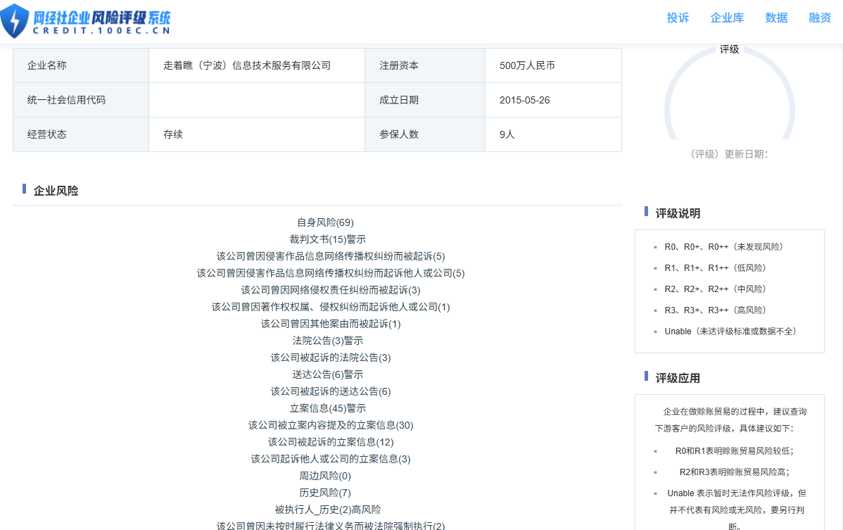Open 送达公告(6)警示 entry

327,374
